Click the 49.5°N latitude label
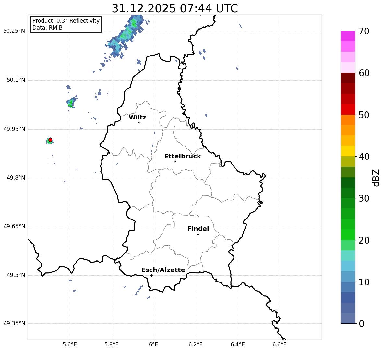384x351 pixels. 16,275
